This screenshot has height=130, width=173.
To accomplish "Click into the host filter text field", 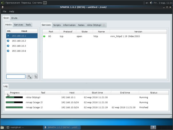I will coord(16,77).
